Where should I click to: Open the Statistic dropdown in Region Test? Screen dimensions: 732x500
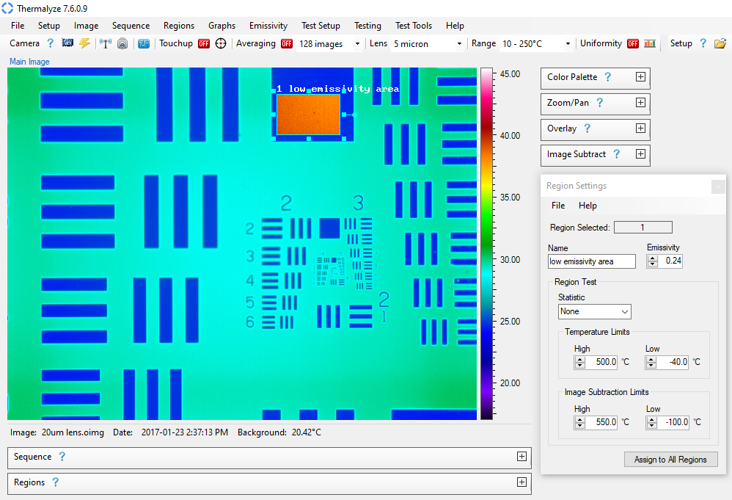pos(594,311)
